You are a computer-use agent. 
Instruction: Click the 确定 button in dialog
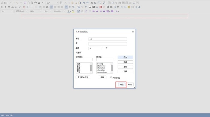click(121, 85)
